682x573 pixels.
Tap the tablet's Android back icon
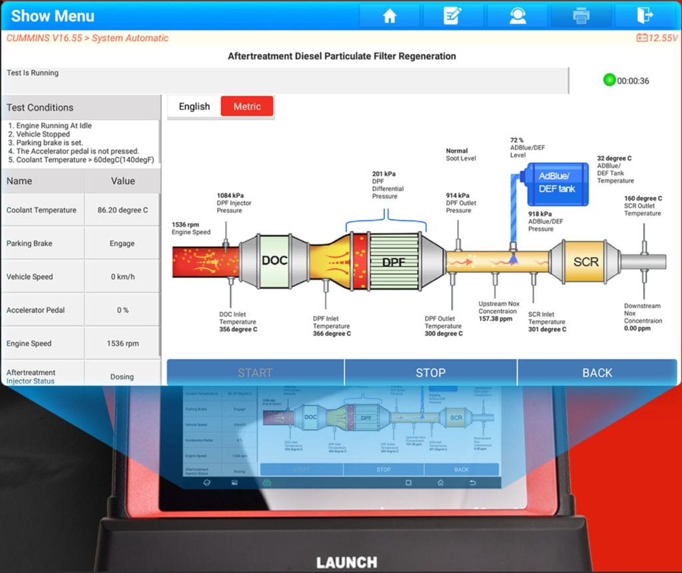click(x=472, y=482)
